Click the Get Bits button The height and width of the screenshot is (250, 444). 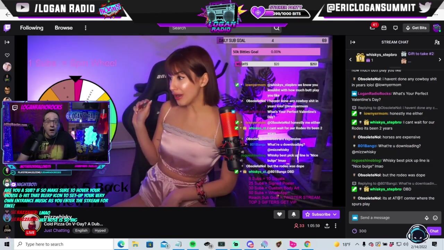(x=416, y=28)
